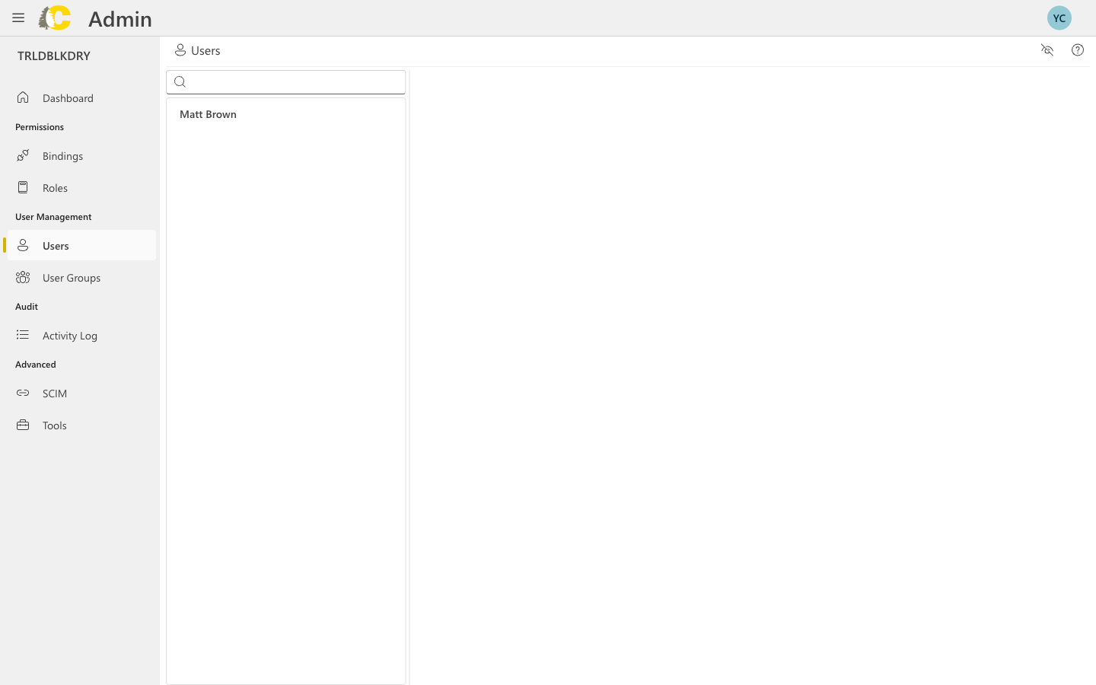Screen dimensions: 1096x685
Task: Click the Dashboard home icon
Action: [22, 97]
